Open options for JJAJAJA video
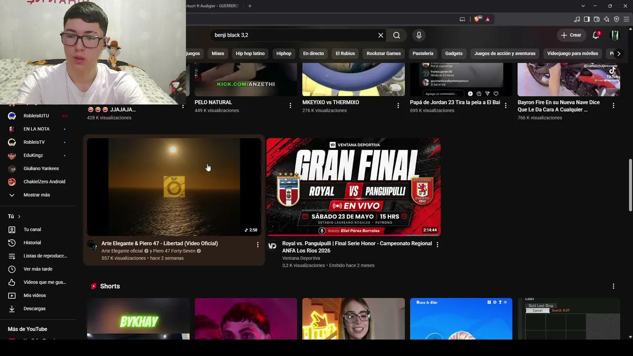Viewport: 633px width, 356px height. coord(183,106)
